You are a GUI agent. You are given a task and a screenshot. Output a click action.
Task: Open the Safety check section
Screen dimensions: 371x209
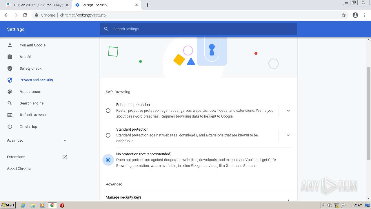[30, 69]
